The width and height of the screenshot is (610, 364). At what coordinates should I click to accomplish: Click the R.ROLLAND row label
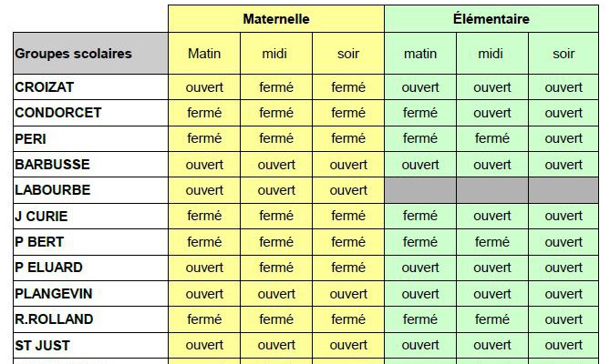[90, 319]
